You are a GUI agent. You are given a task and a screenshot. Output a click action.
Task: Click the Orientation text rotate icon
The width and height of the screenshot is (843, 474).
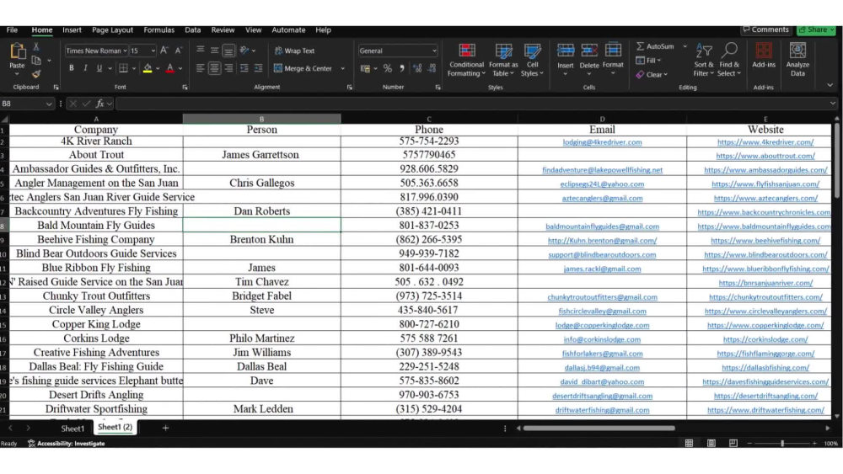pyautogui.click(x=244, y=50)
